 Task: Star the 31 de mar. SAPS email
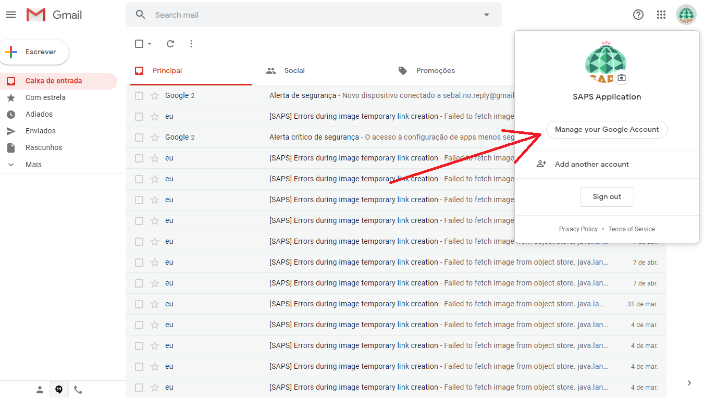[154, 304]
